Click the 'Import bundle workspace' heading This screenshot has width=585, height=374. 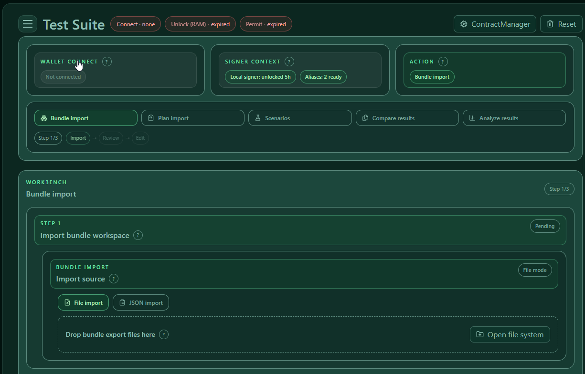[85, 235]
